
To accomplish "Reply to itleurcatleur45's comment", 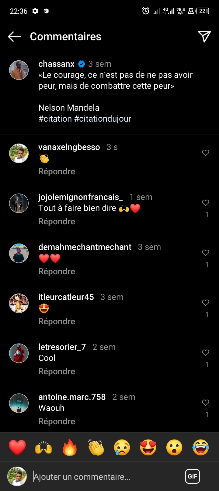I will pyautogui.click(x=57, y=322).
